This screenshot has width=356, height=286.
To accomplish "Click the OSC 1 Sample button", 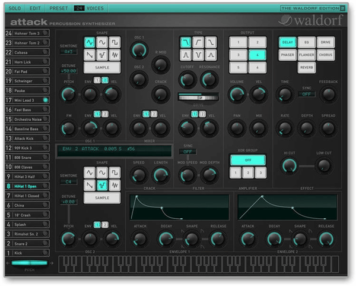I will coord(102,68).
